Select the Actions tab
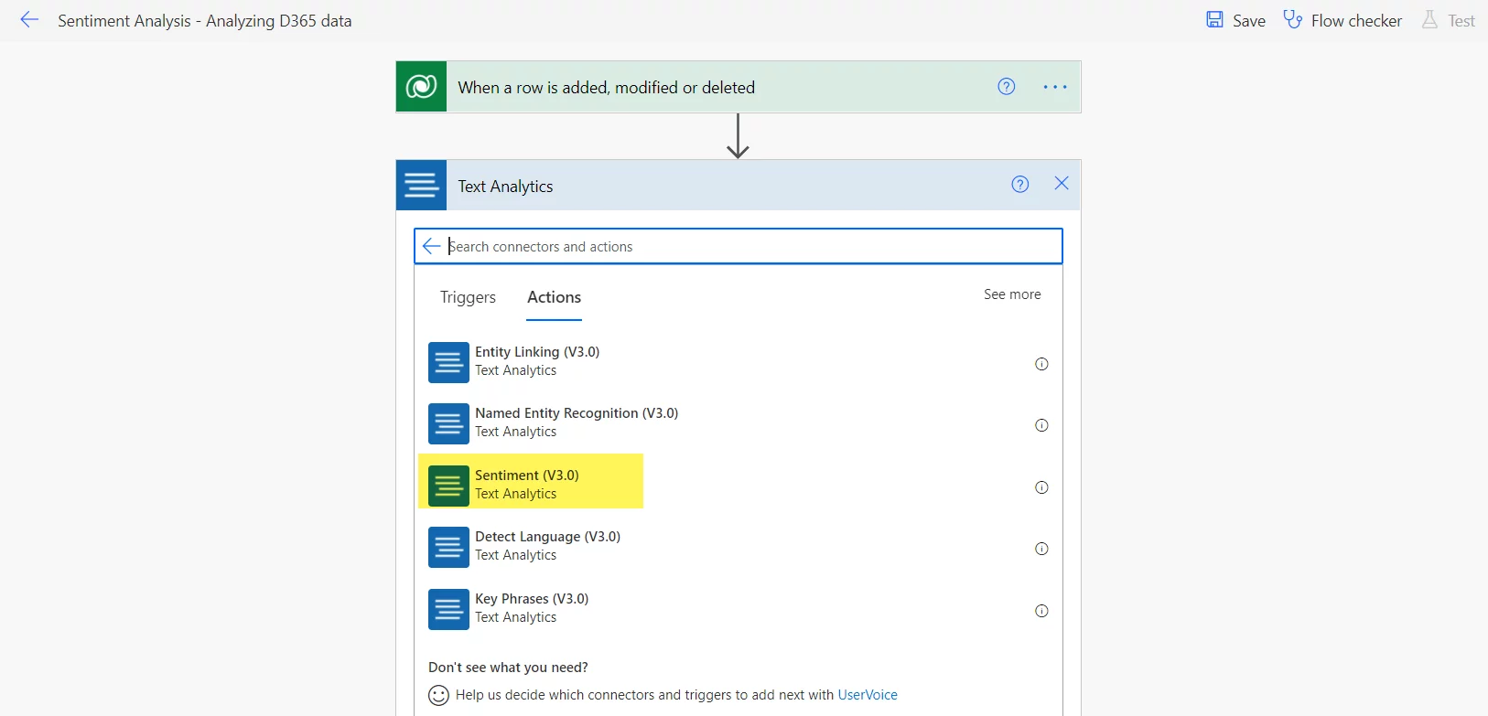Image resolution: width=1488 pixels, height=716 pixels. point(554,297)
